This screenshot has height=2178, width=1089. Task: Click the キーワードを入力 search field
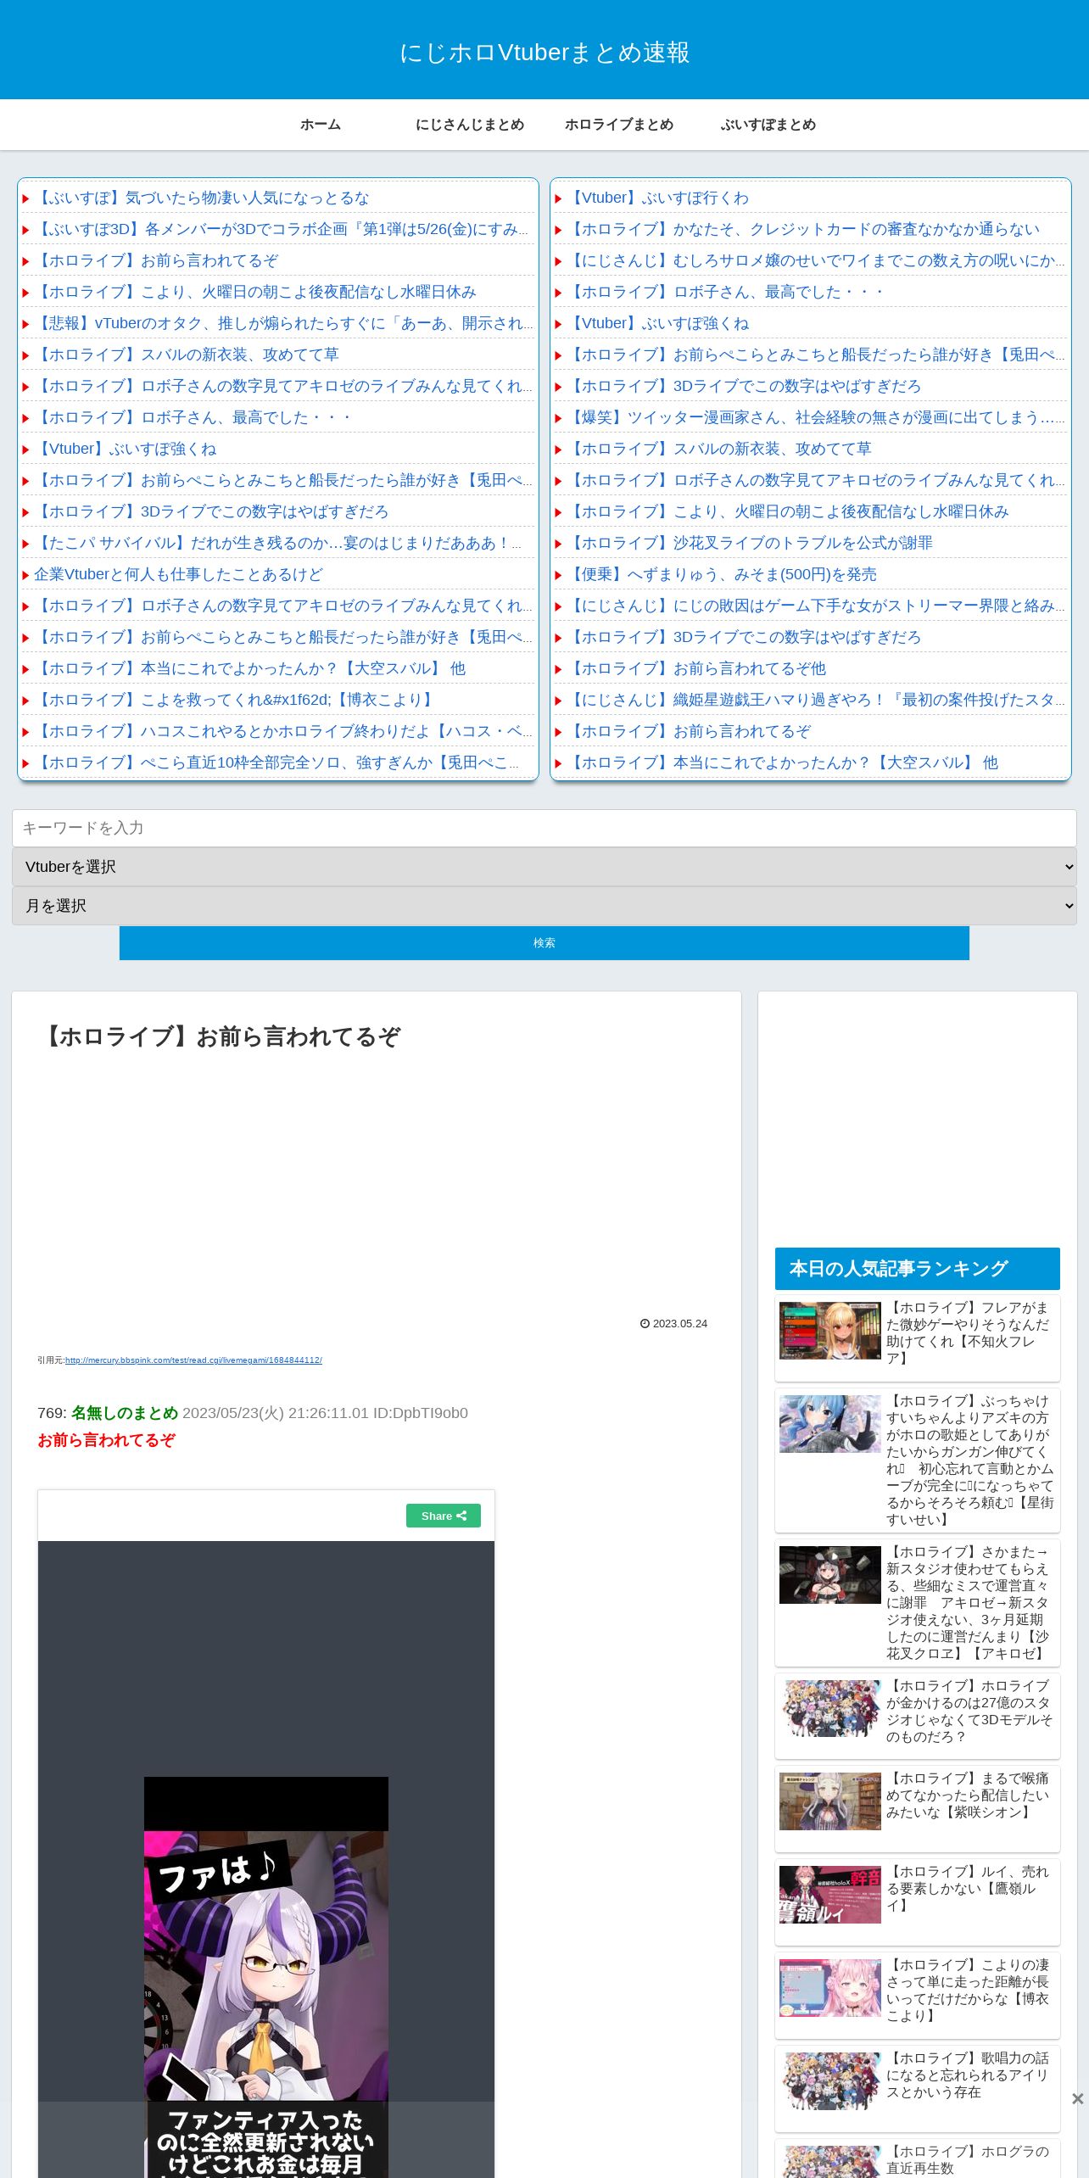[544, 828]
